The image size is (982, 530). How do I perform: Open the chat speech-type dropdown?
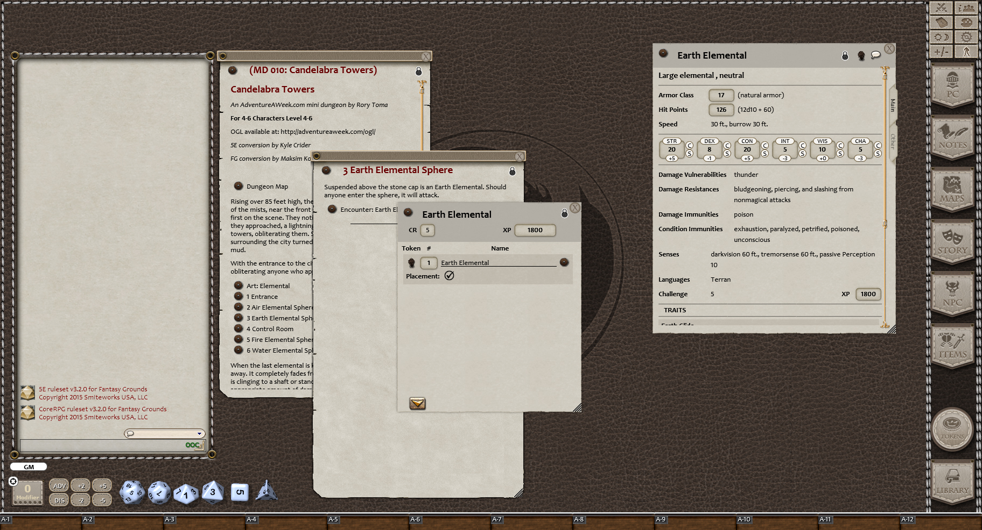199,433
